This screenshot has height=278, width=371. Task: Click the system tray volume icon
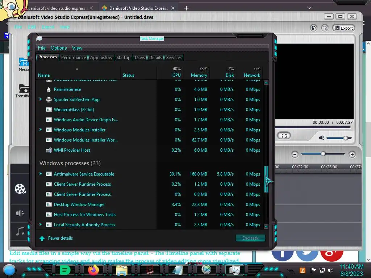331,270
